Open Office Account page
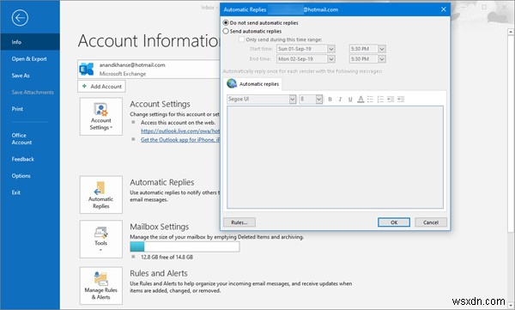 tap(21, 139)
